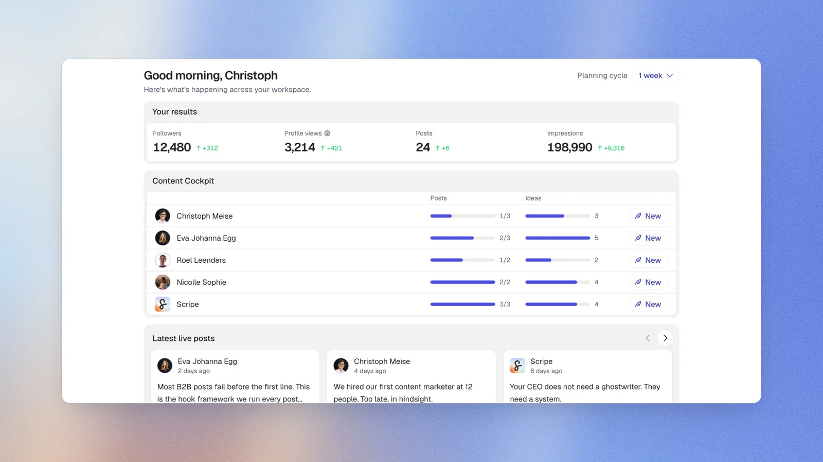
Task: Click New button in Nicolle Sophie row
Action: point(648,282)
